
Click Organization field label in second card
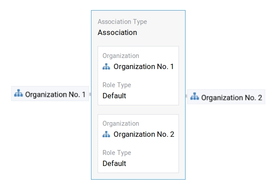pos(121,123)
